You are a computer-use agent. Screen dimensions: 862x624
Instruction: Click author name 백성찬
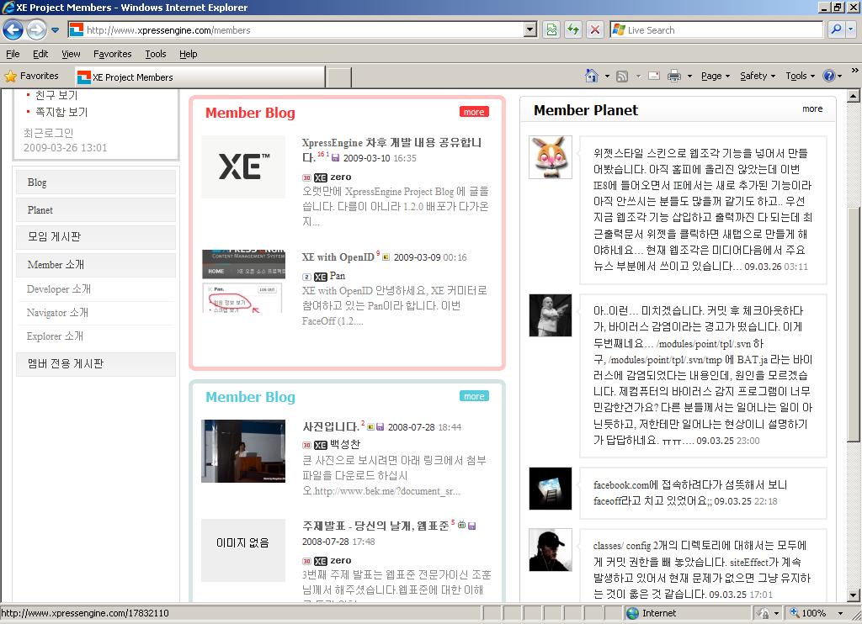[345, 444]
